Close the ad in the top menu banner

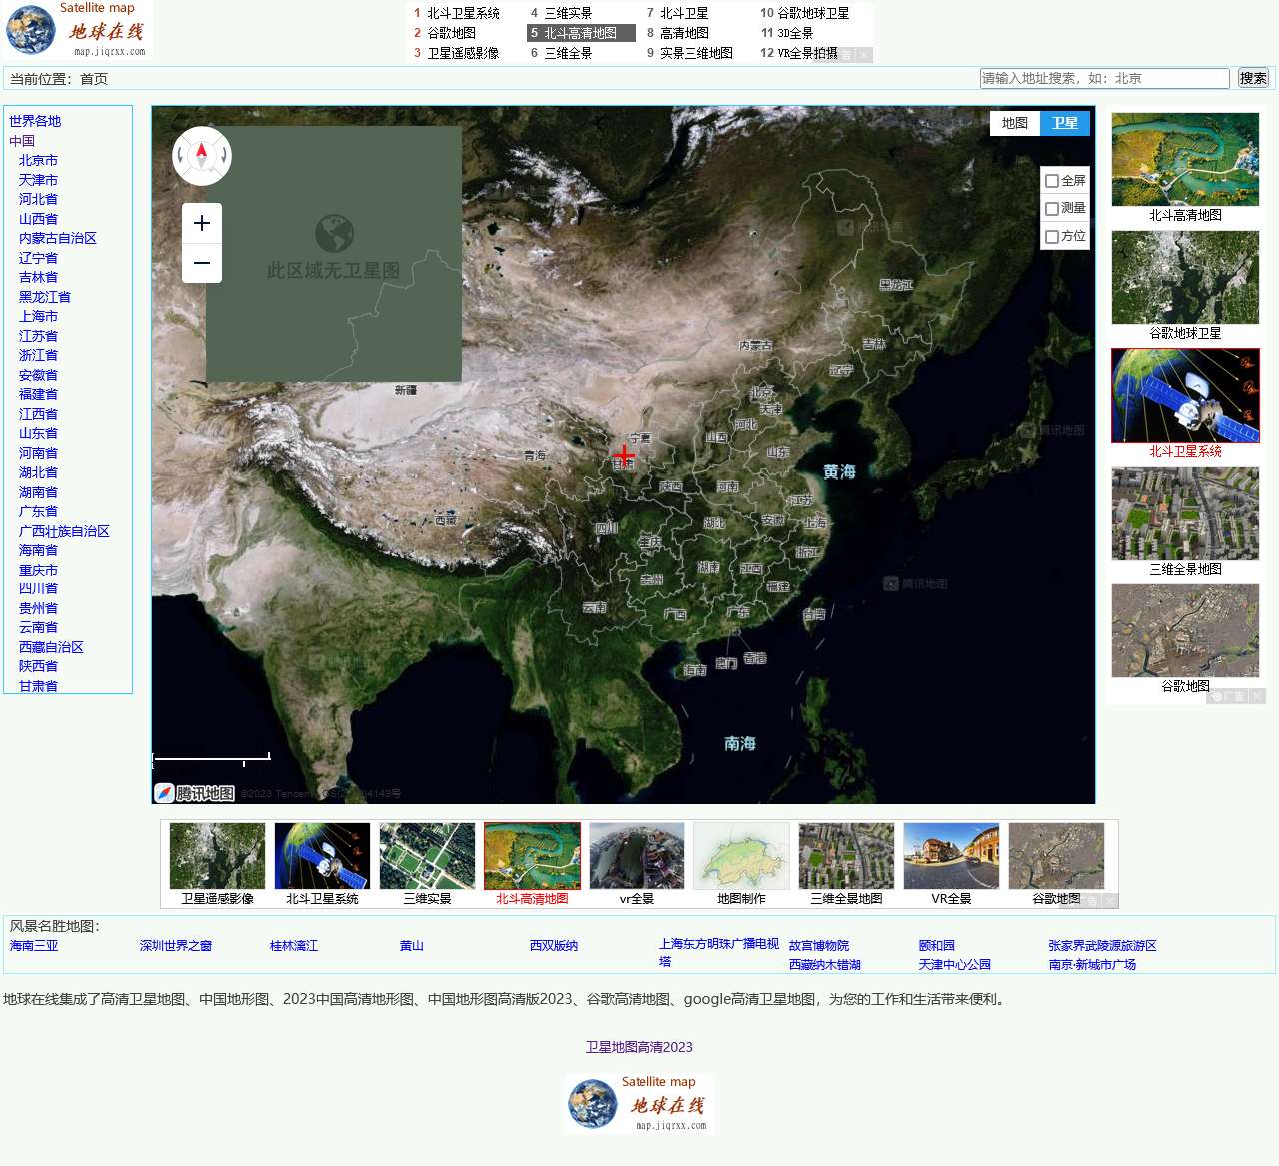coord(864,55)
